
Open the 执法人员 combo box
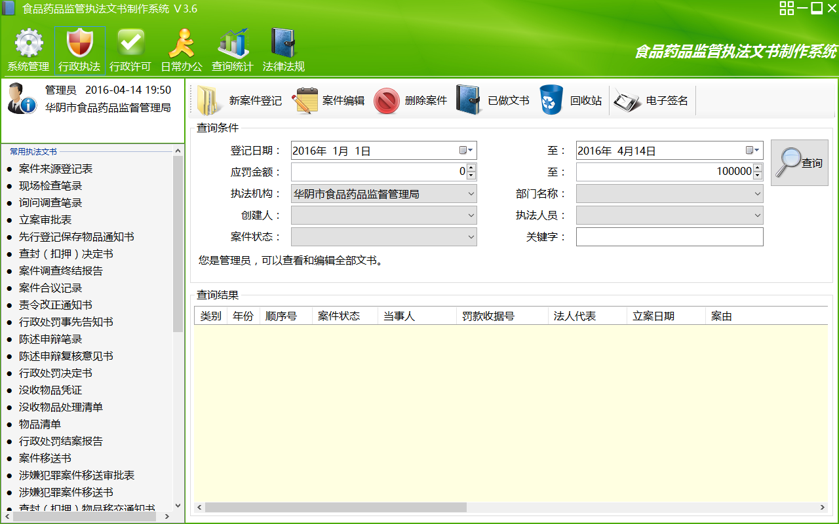pyautogui.click(x=757, y=215)
